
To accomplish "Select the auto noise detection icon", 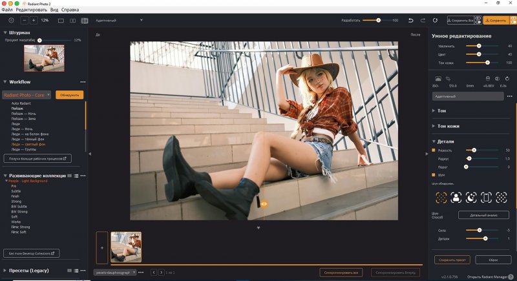I will coord(441,198).
